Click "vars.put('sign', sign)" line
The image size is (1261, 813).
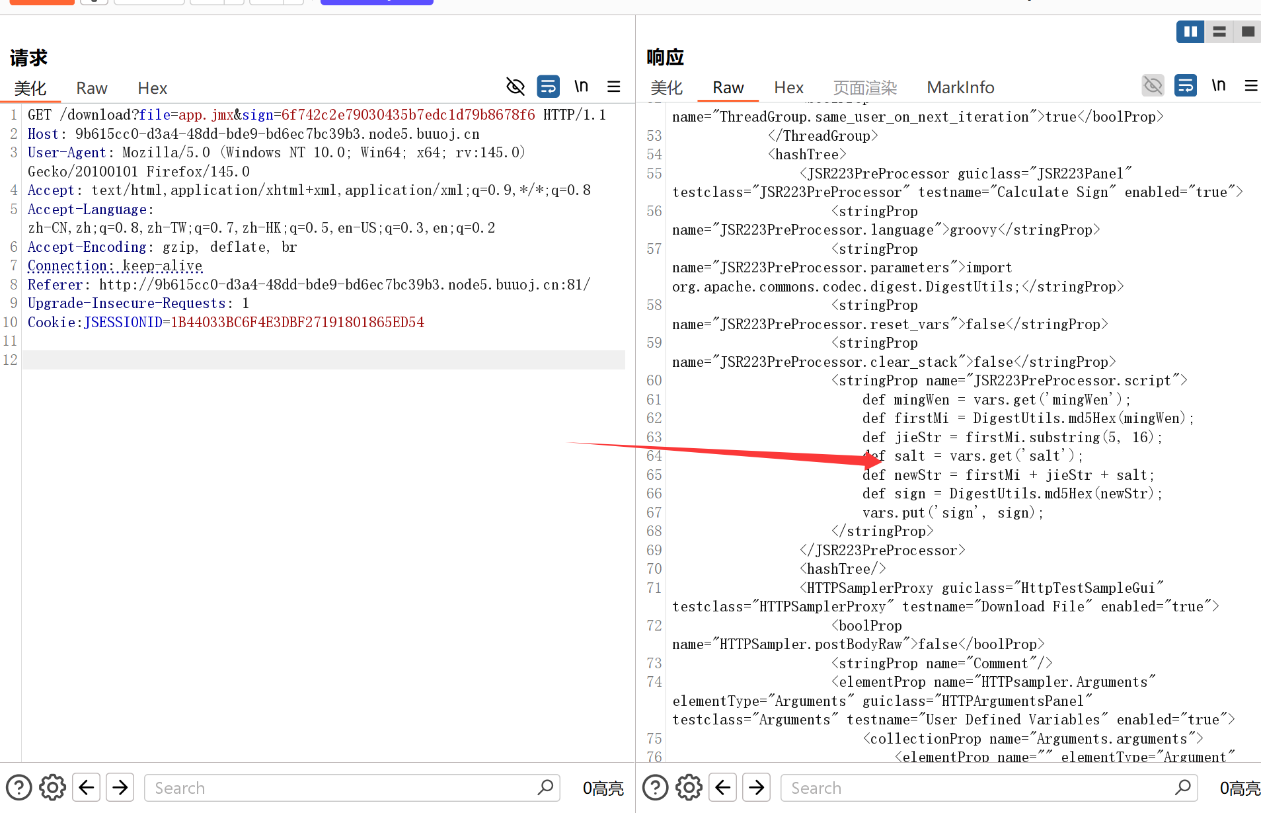953,513
